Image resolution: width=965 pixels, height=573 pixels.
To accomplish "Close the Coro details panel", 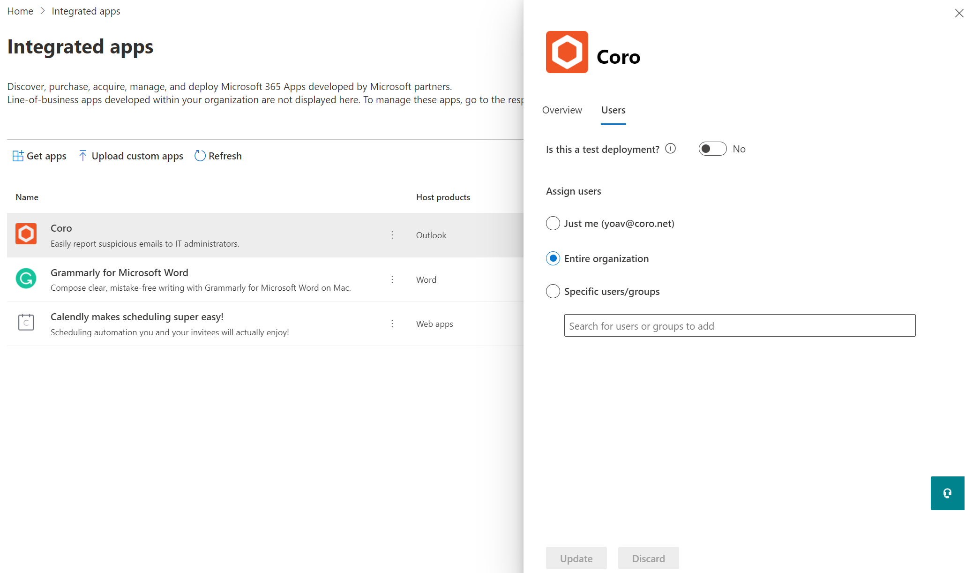I will tap(959, 13).
